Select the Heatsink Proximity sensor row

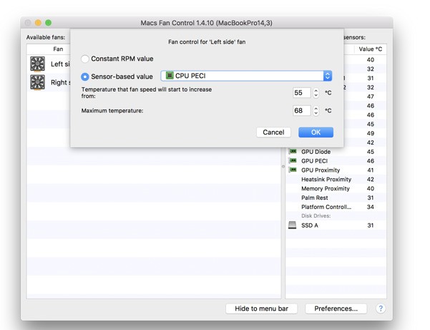336,180
